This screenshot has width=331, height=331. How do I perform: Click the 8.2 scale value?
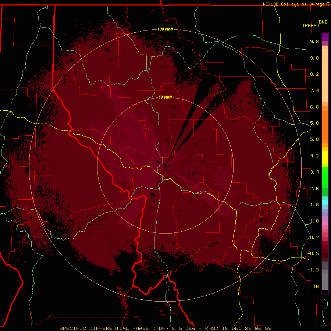point(314,74)
